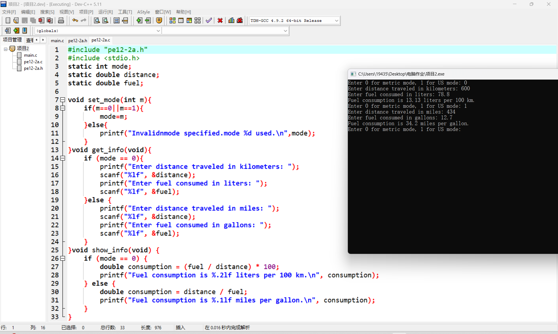The image size is (558, 334).
Task: Click the Undo arrow icon
Action: (x=75, y=21)
